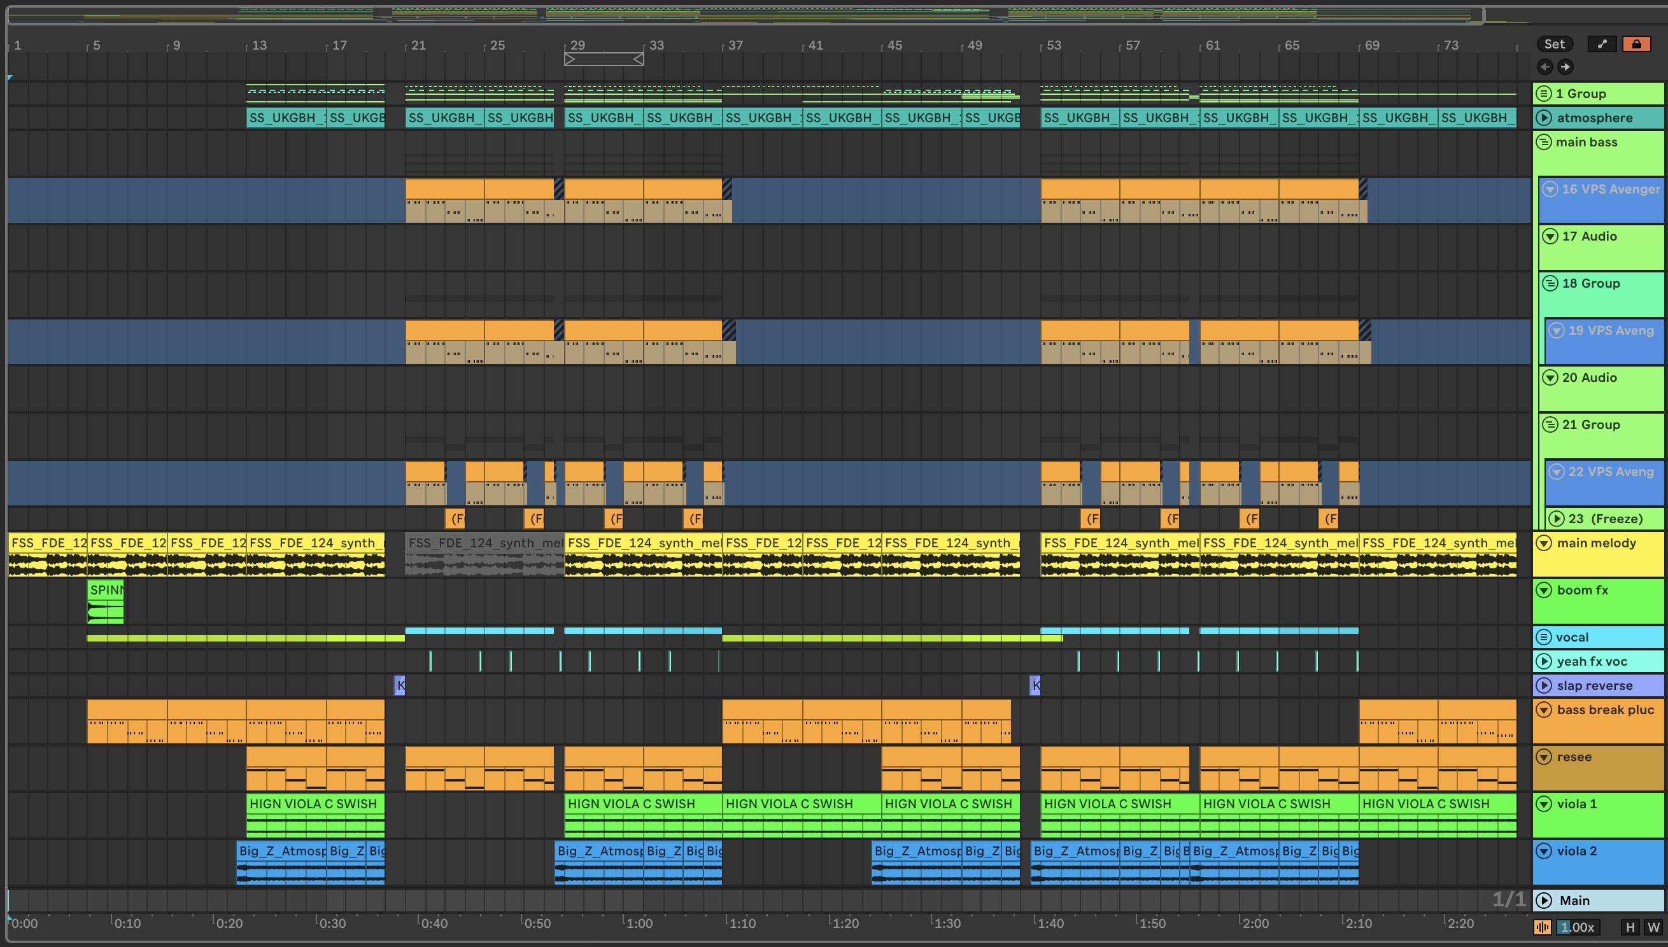Viewport: 1668px width, 947px height.
Task: Click bar 37 in beat ruler
Action: [736, 45]
